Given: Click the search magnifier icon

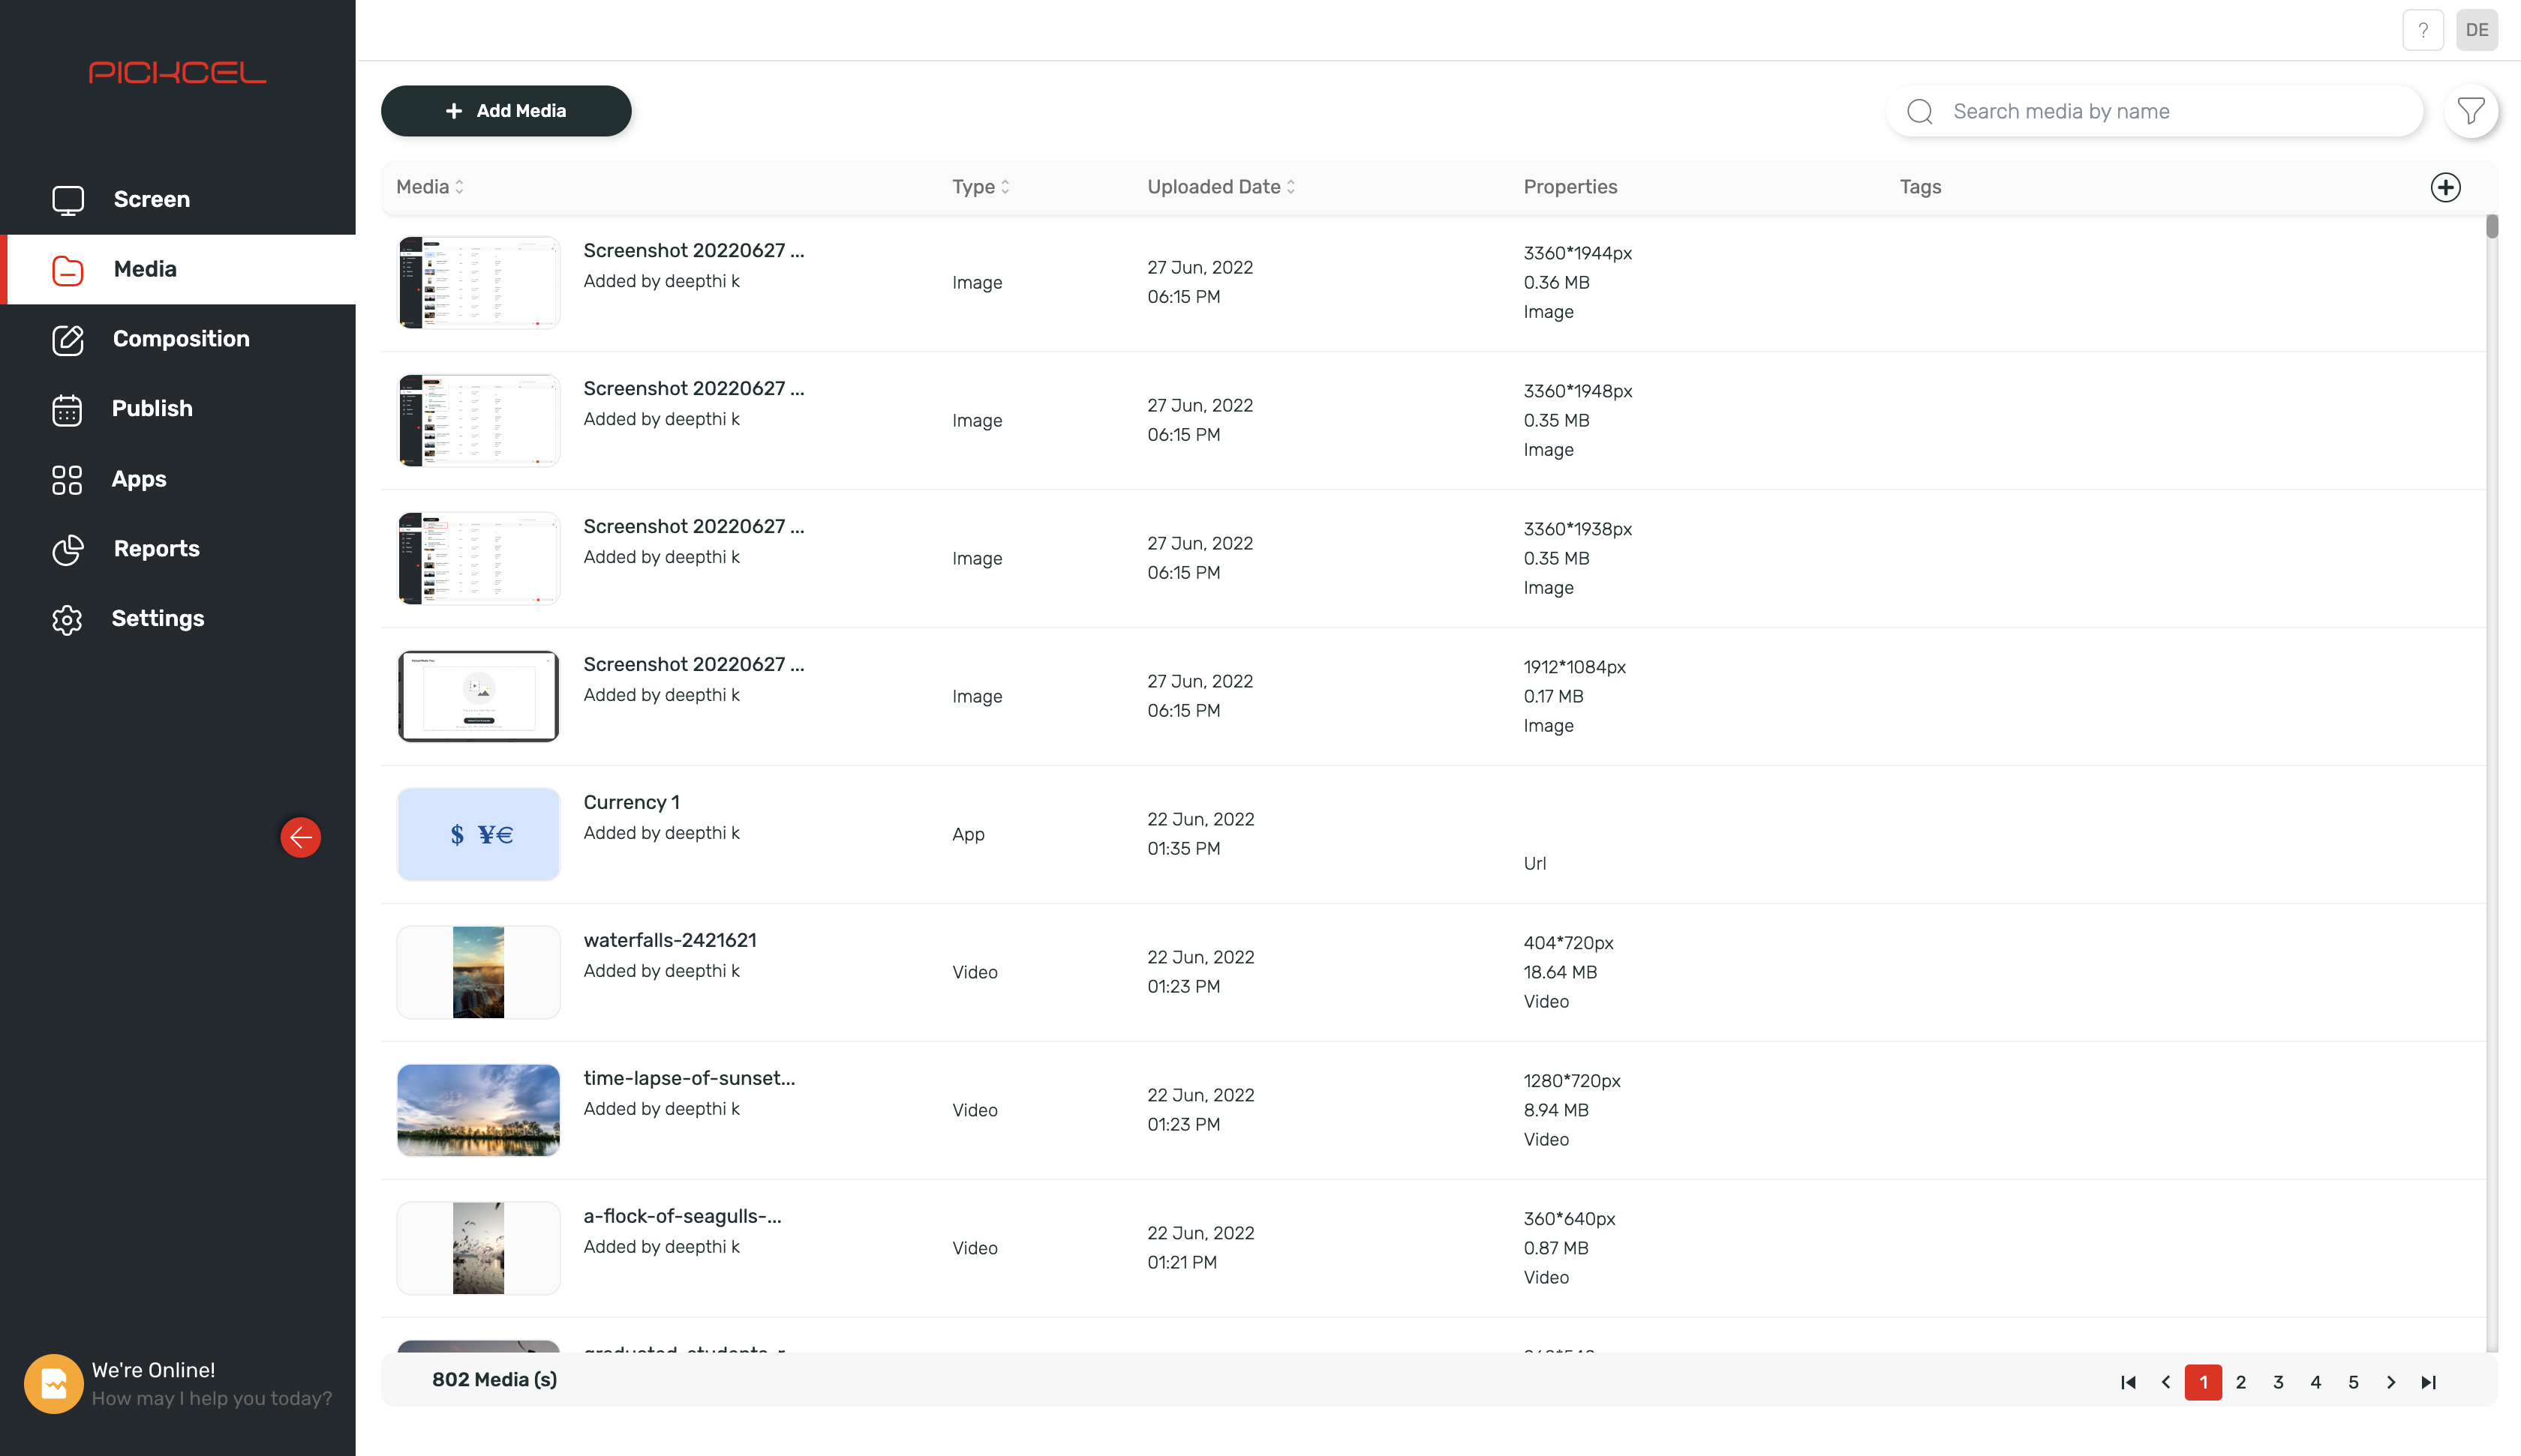Looking at the screenshot, I should pyautogui.click(x=1920, y=111).
